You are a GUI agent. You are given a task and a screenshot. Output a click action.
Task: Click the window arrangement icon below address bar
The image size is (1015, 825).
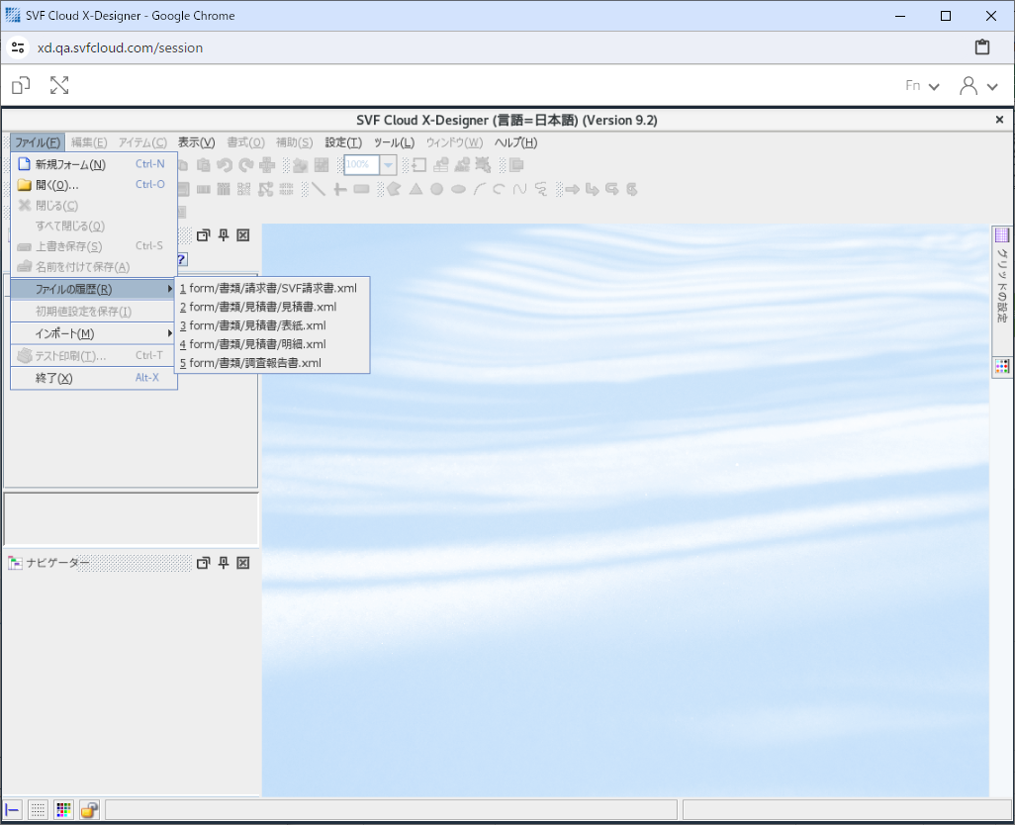point(21,85)
